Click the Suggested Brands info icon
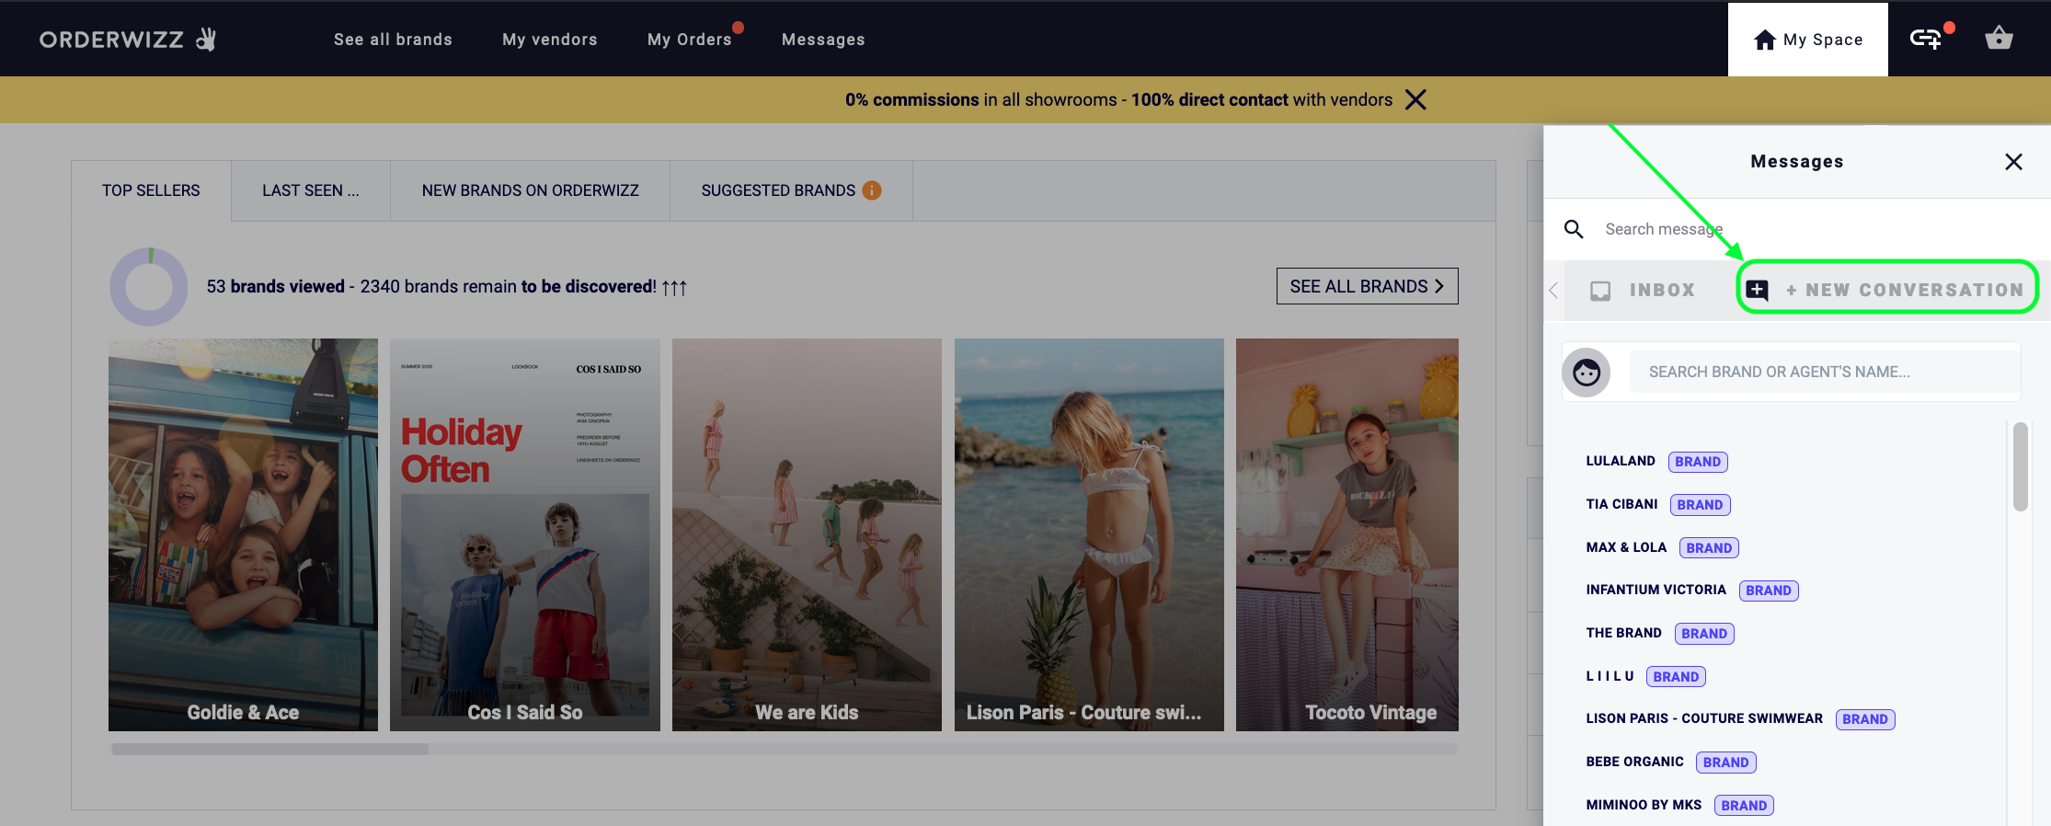Screen dimensions: 2051x826 (x=872, y=190)
